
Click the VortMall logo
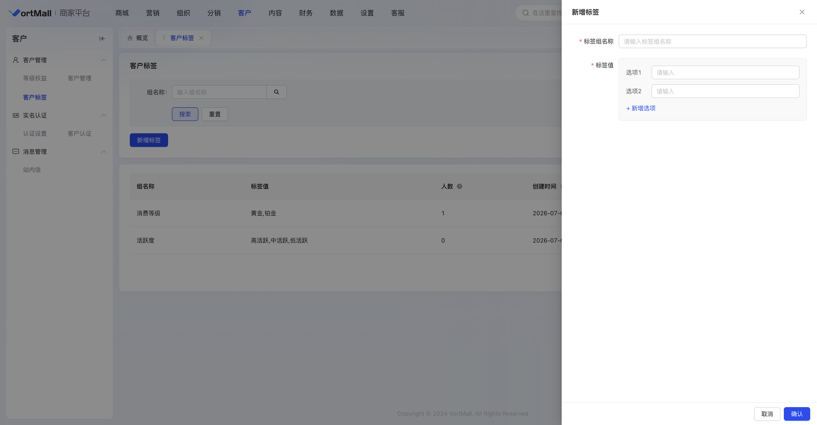[31, 13]
